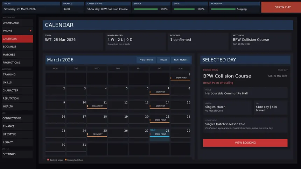Screen dimensions: 301x169
Task: Click the Next Show BPW Collision Course card
Action: [x=261, y=42]
